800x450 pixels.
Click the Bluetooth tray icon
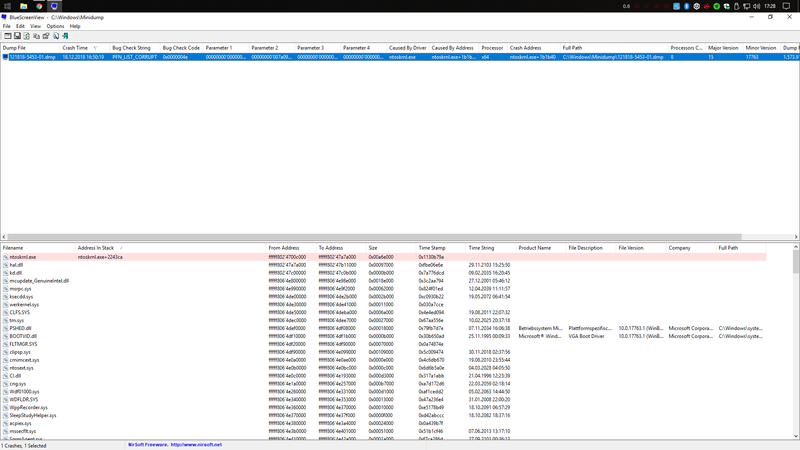pos(687,6)
